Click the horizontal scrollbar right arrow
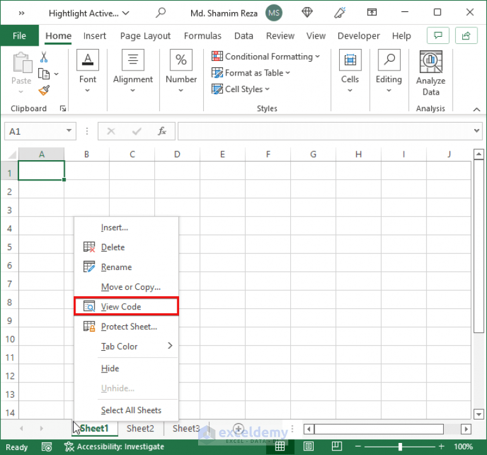487x455 pixels. point(466,429)
